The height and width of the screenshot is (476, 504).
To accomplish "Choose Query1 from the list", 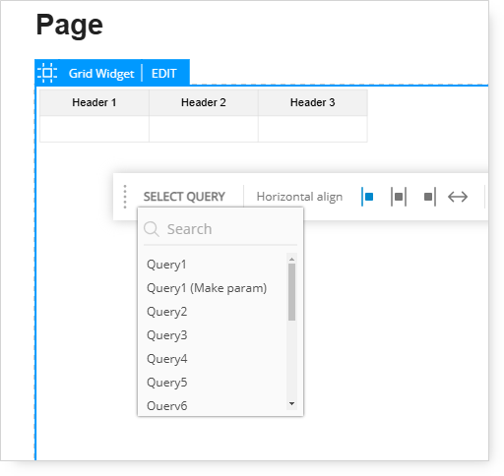I will pyautogui.click(x=166, y=265).
